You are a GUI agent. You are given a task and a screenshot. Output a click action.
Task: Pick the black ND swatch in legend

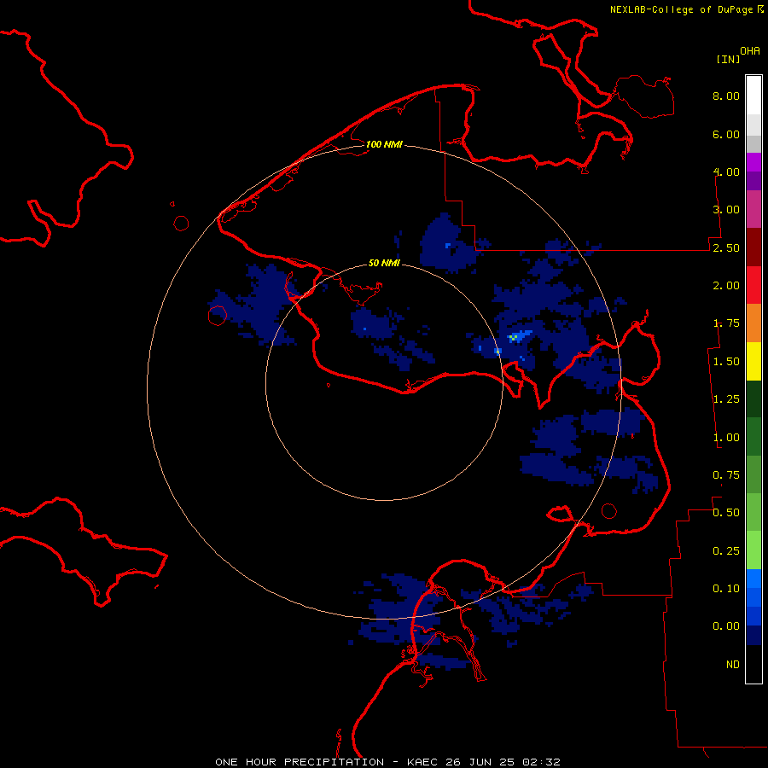753,664
